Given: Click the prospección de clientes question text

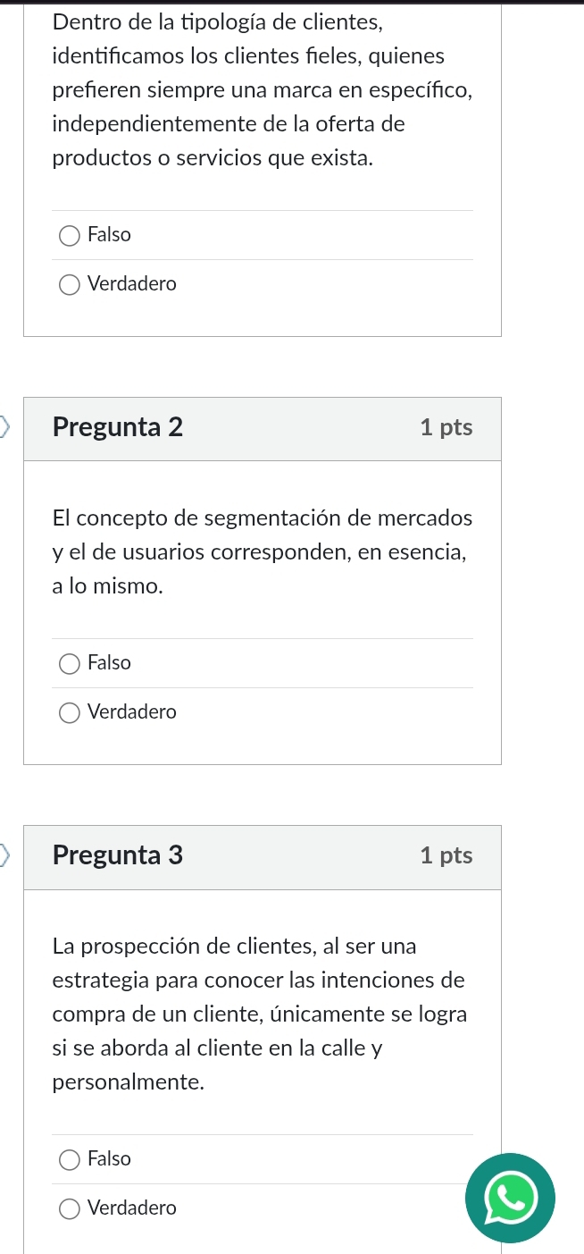Looking at the screenshot, I should click(259, 1014).
